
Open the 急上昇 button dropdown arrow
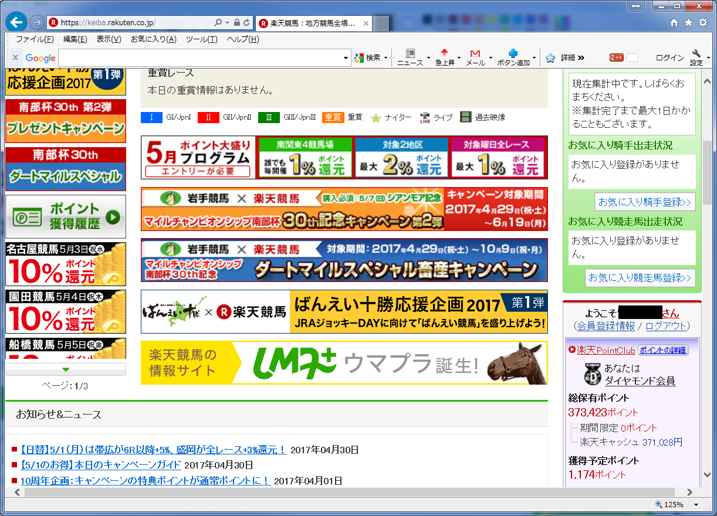tap(459, 58)
